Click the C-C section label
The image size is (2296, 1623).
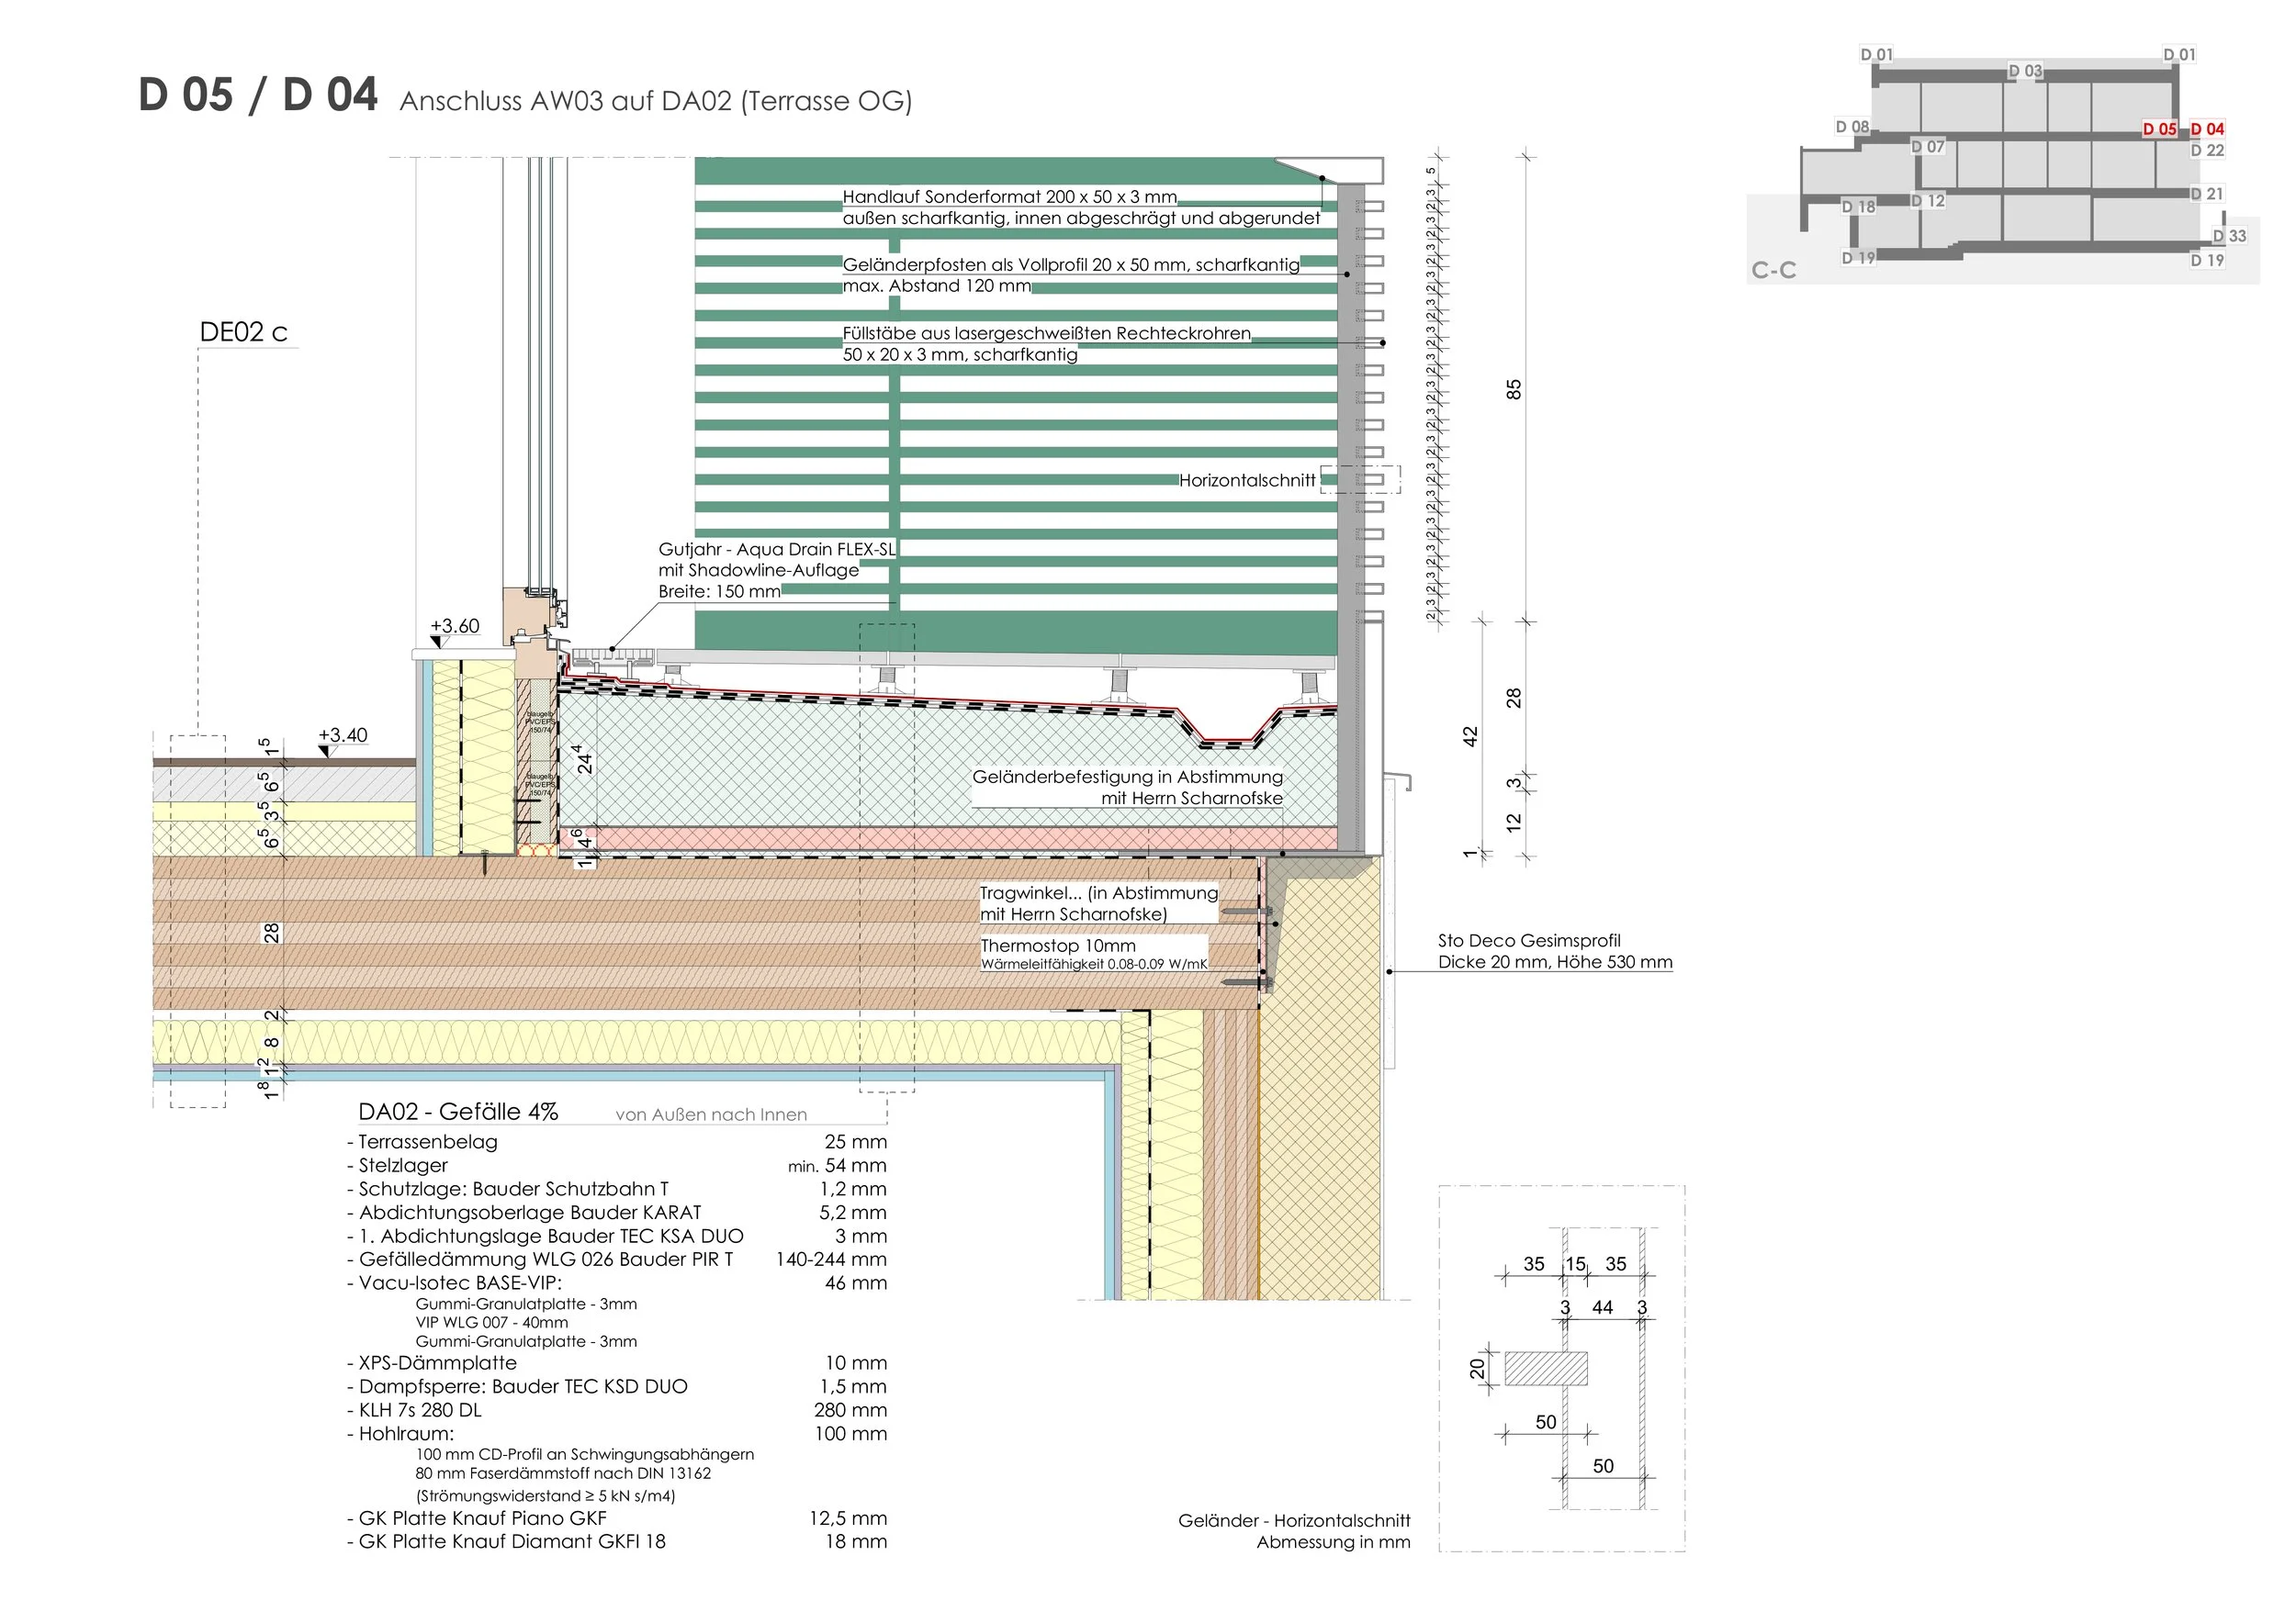click(1774, 270)
